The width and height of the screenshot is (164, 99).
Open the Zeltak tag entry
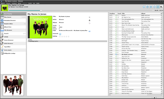(13, 37)
